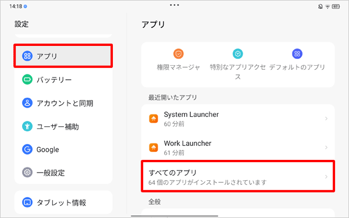Tap the System Launcher app icon
Screen dimensions: 349x218
pyautogui.click(x=154, y=119)
